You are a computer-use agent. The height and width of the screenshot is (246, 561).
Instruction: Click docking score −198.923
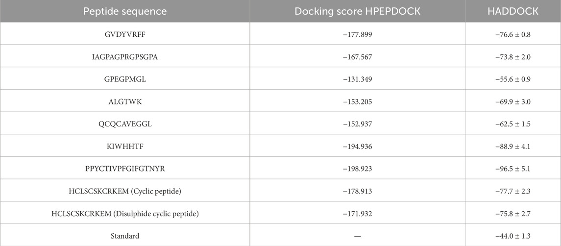point(357,169)
